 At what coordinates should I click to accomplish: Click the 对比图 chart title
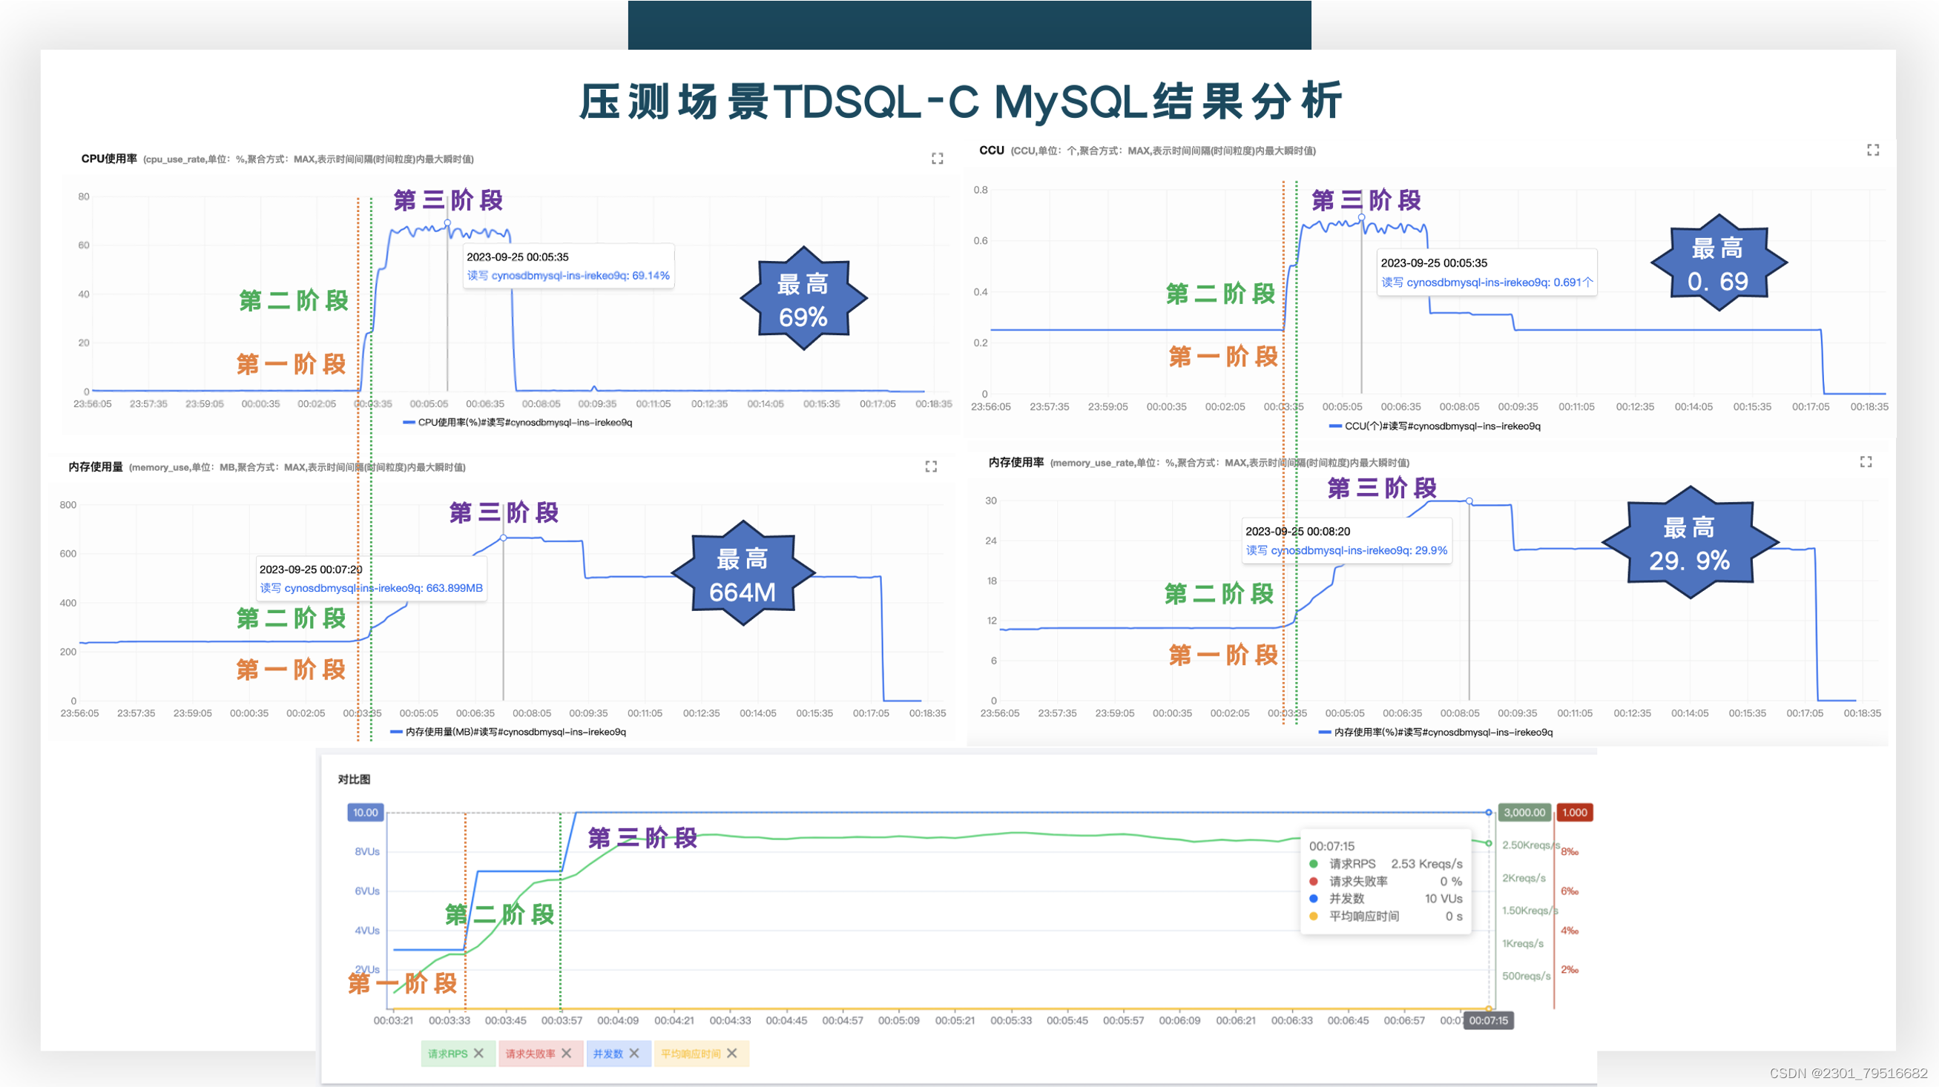pyautogui.click(x=354, y=779)
